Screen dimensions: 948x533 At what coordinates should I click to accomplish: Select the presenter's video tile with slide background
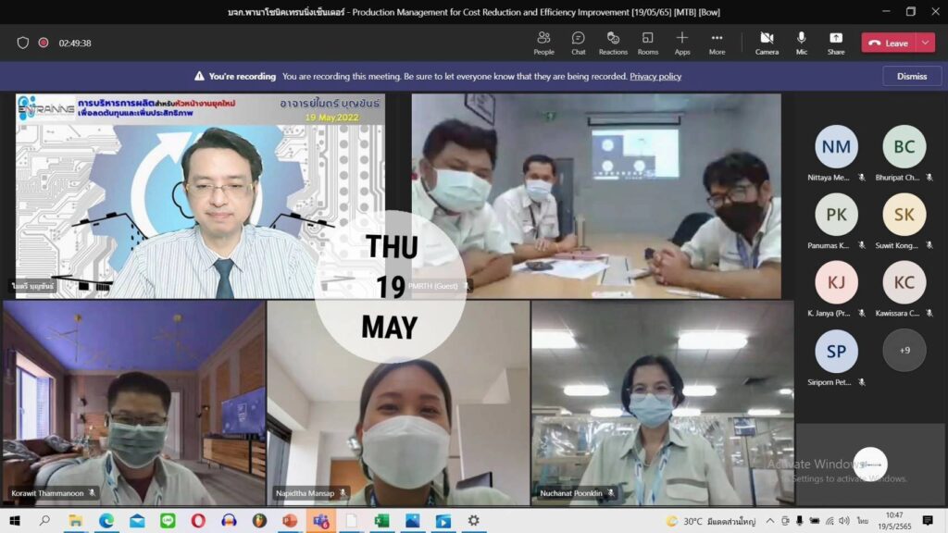coord(200,196)
